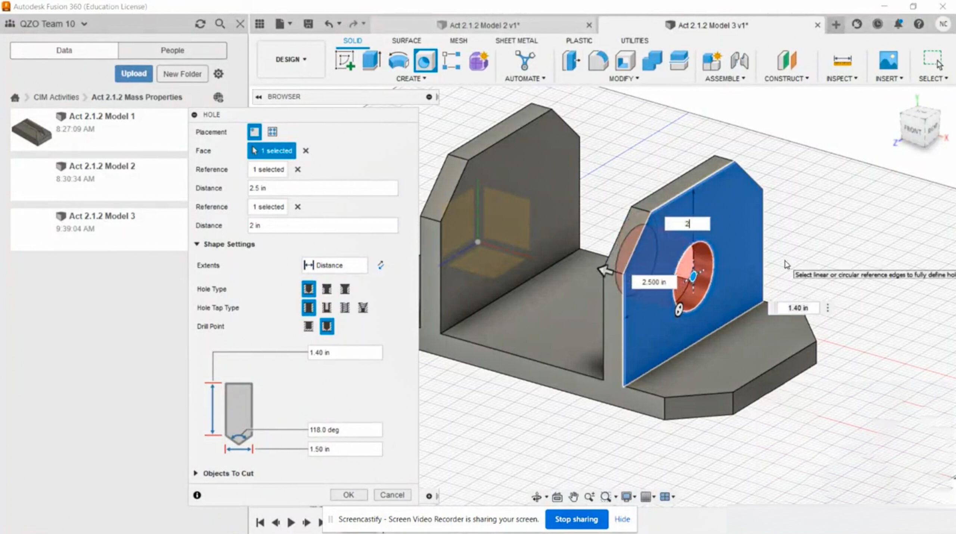The height and width of the screenshot is (534, 956).
Task: Select the Shell tool
Action: tap(625, 60)
